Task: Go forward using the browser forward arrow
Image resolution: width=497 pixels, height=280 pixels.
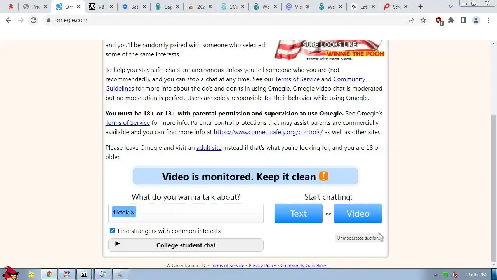Action: point(21,20)
